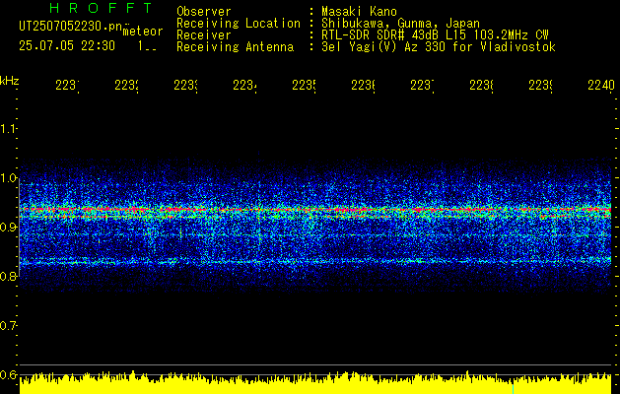
Task: Click the Receiver label
Action: pos(204,35)
